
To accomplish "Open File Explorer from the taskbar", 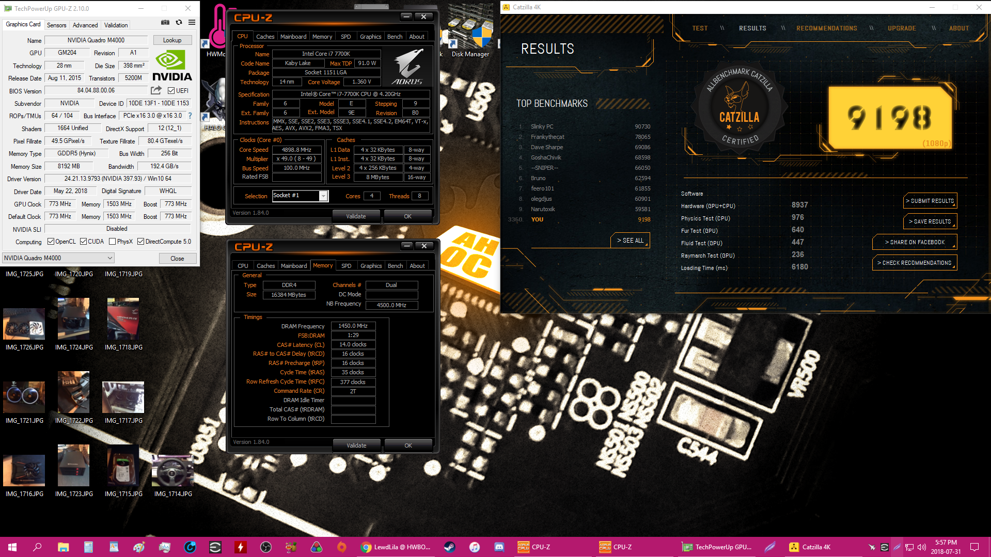I will [x=63, y=547].
